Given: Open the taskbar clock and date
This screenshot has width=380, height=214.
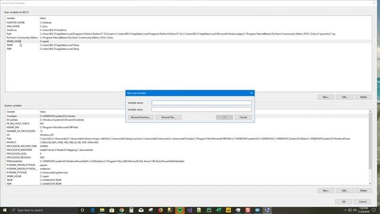Looking at the screenshot, I should point(363,210).
